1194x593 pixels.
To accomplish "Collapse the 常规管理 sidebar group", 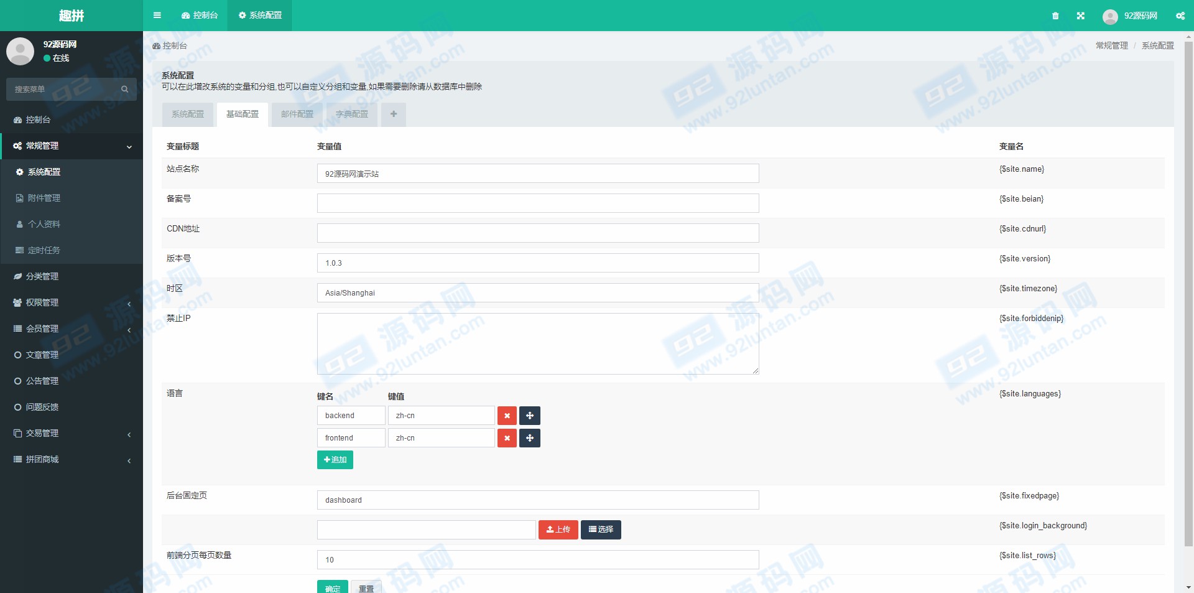I will coord(72,146).
